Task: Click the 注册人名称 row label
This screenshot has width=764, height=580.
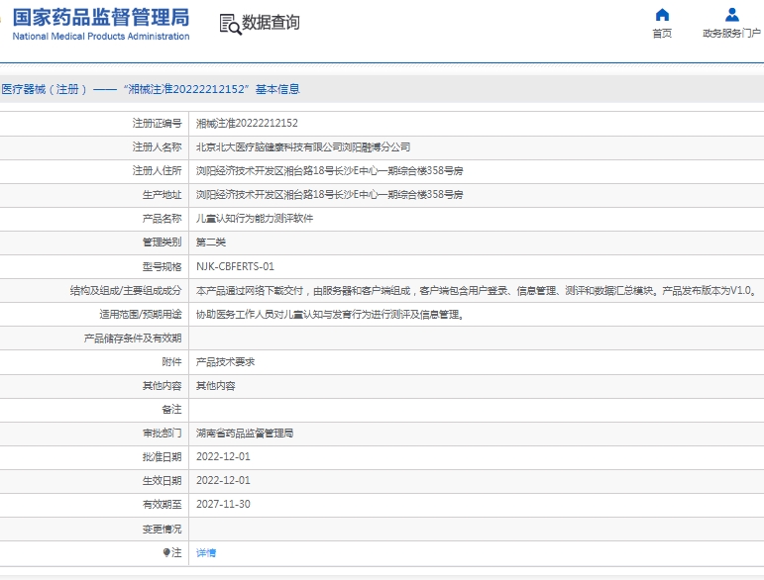Action: point(157,146)
